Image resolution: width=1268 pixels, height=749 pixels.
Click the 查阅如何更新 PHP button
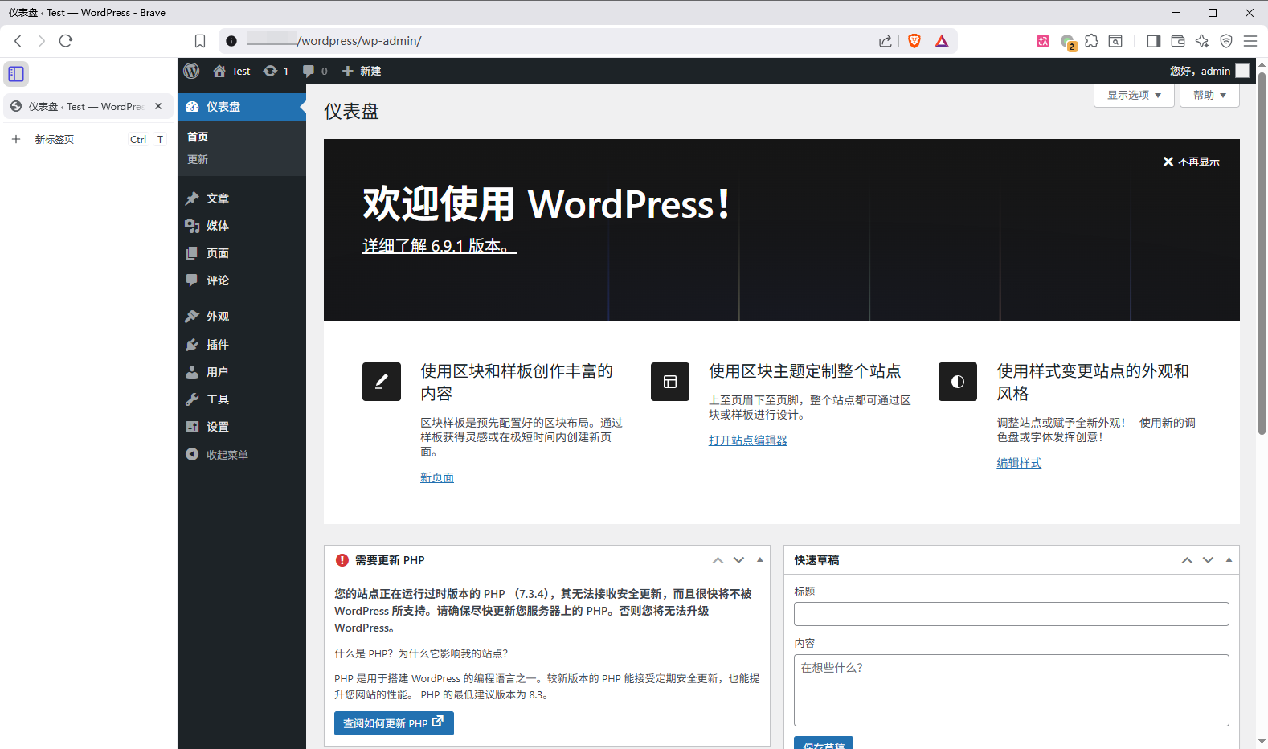coord(394,723)
